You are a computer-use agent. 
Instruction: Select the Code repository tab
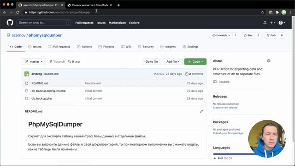coord(16,47)
